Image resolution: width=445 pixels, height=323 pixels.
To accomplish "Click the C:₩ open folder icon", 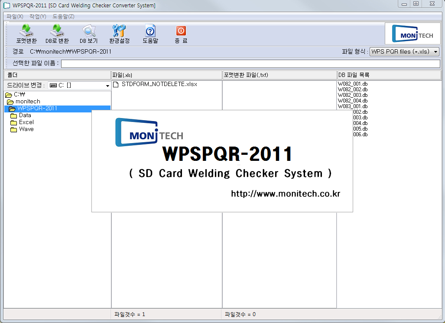I will [x=9, y=95].
